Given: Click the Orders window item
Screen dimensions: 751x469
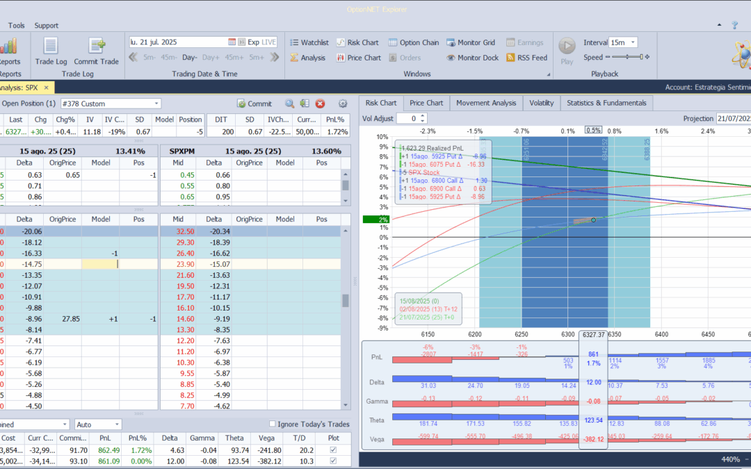Looking at the screenshot, I should point(404,58).
